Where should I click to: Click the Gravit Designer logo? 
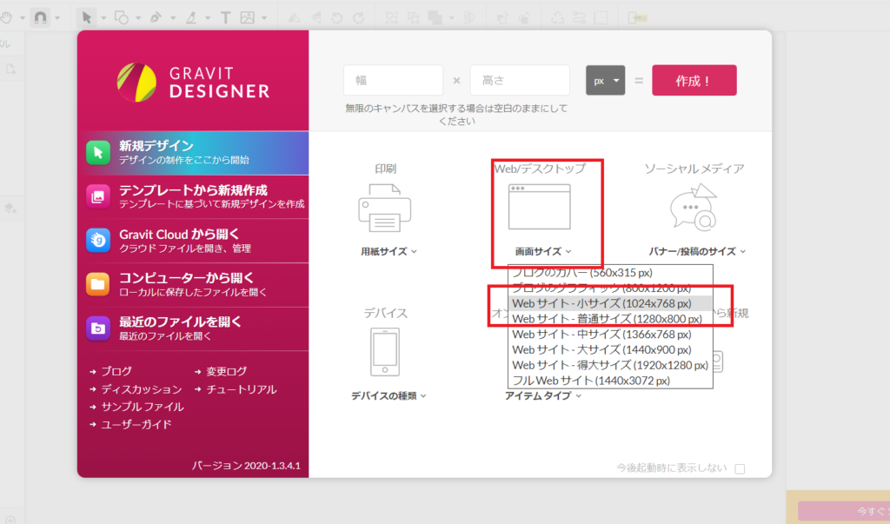click(193, 83)
